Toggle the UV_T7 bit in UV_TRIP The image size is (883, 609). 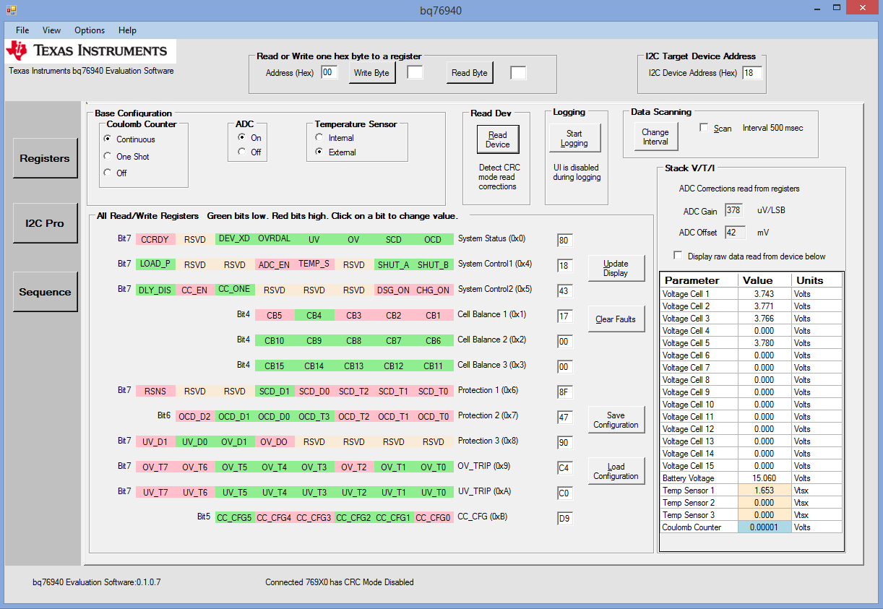(155, 492)
